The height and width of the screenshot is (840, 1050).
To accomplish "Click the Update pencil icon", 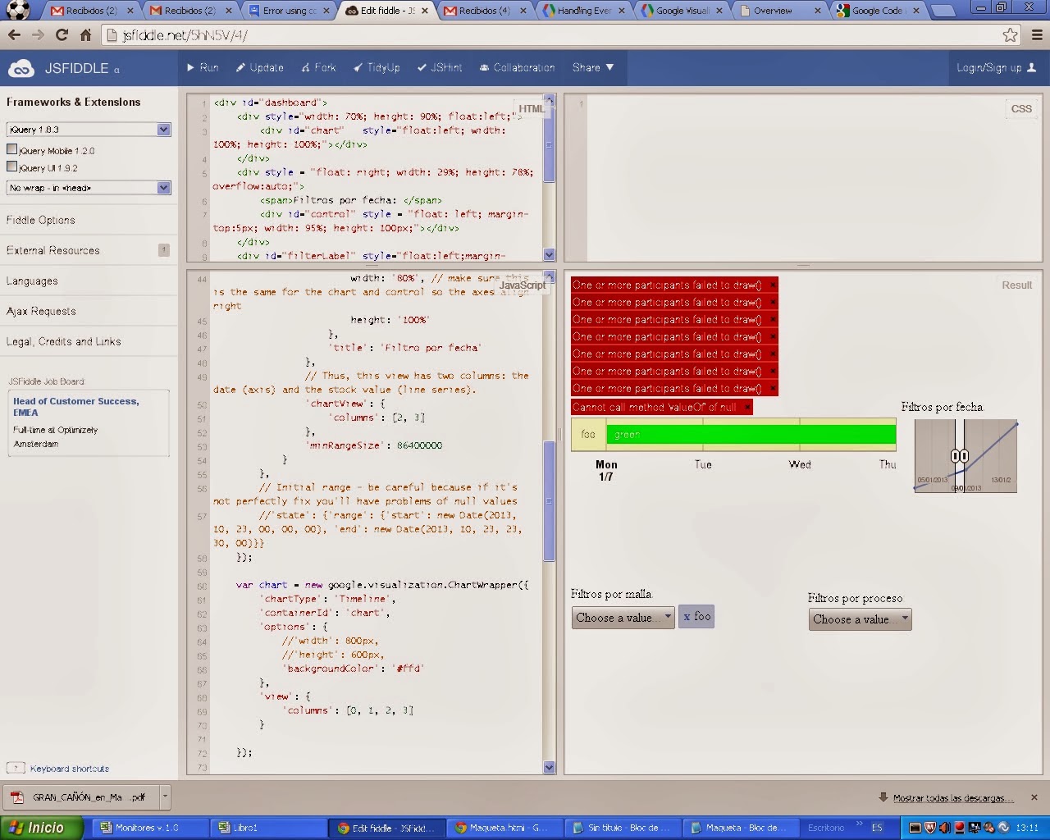I will tap(240, 67).
